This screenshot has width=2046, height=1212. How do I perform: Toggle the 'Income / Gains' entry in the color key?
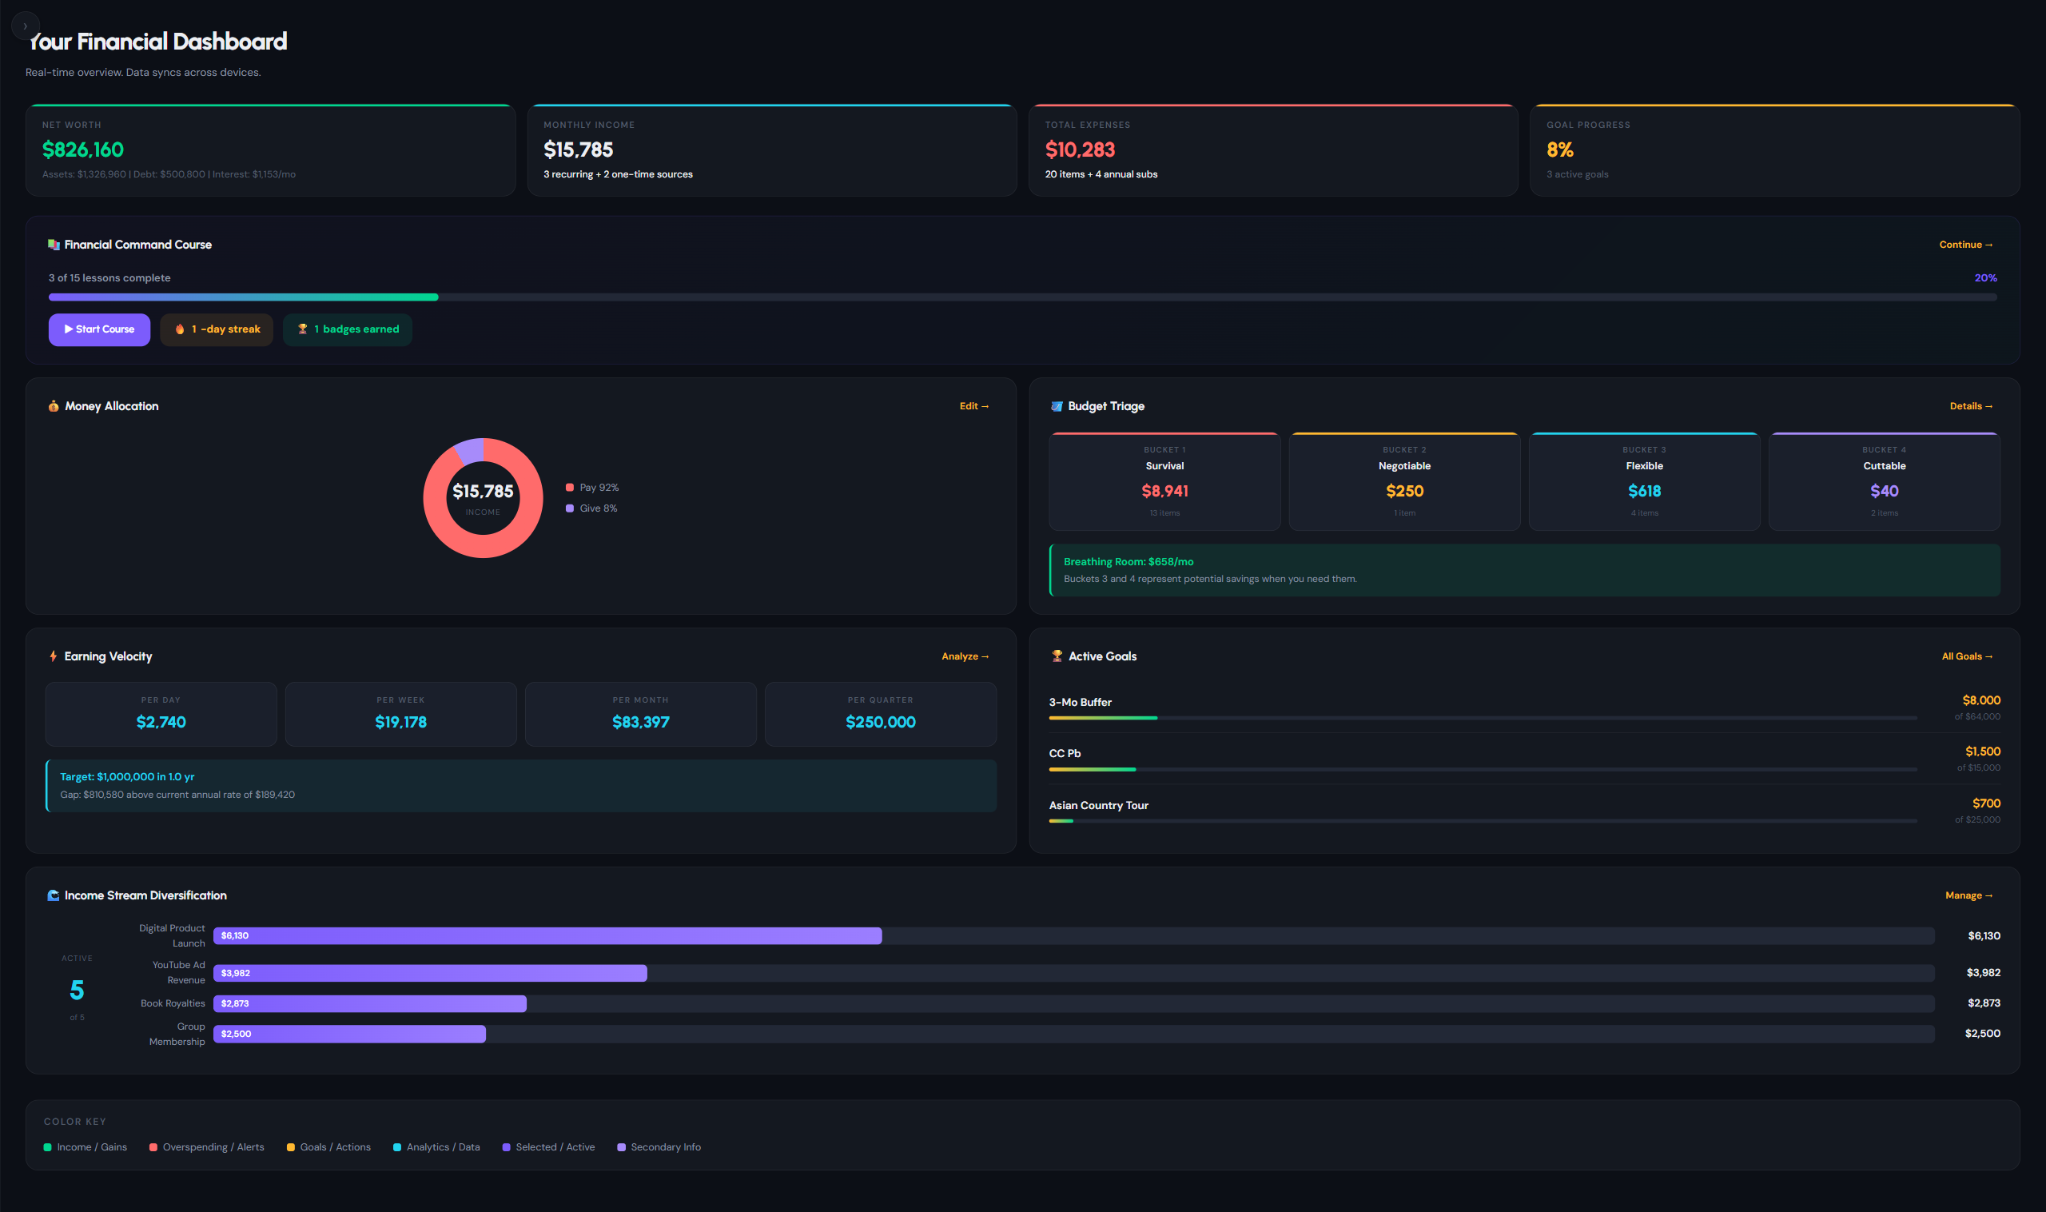(85, 1146)
